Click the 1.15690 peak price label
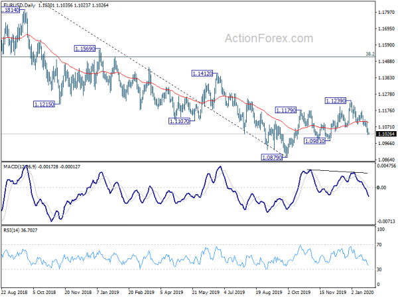Viewport: 398px width, 298px height. coord(85,48)
